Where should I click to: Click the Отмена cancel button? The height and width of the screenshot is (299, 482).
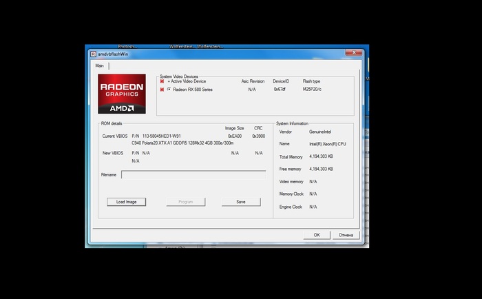(346, 235)
